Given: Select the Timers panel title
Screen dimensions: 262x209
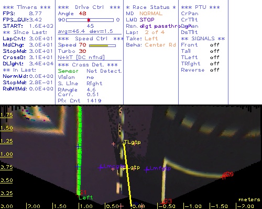Looking at the screenshot, I should click(27, 7).
